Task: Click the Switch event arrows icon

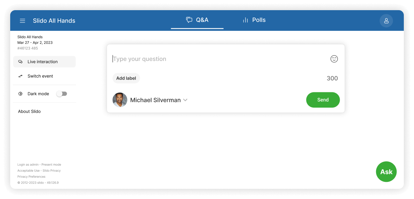Action: pyautogui.click(x=20, y=76)
